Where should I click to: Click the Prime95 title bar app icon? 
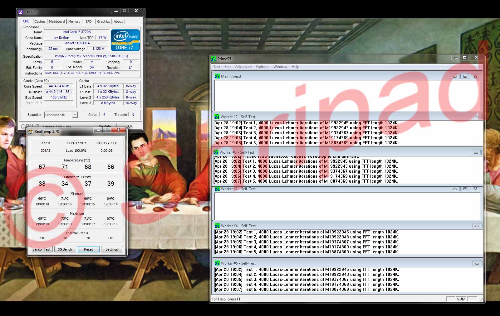click(x=213, y=59)
